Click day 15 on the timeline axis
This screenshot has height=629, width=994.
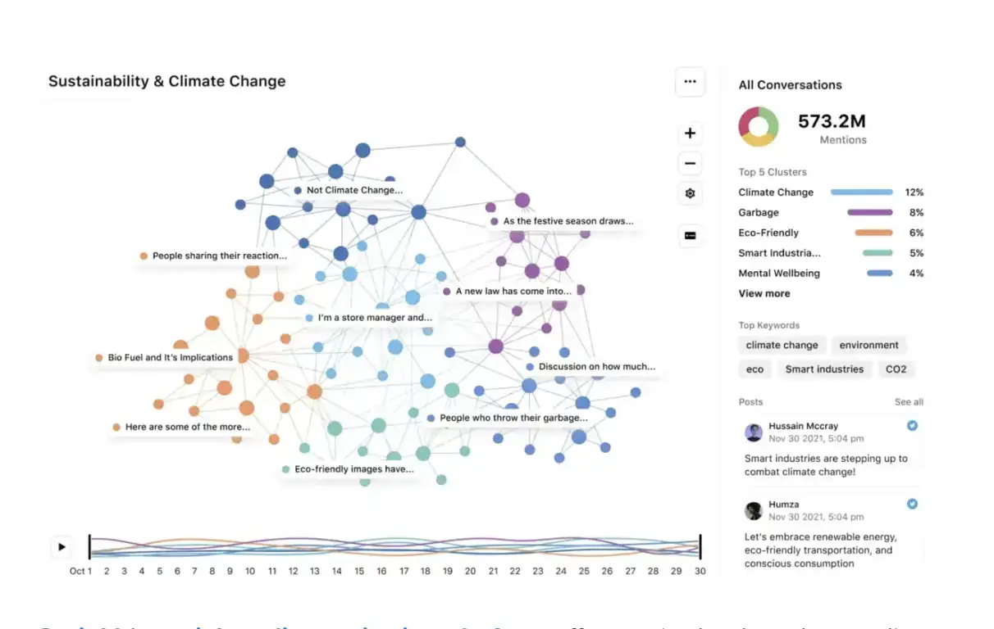359,571
